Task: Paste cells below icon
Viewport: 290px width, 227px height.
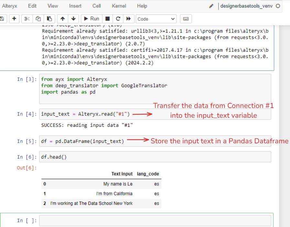Action: pos(49,19)
